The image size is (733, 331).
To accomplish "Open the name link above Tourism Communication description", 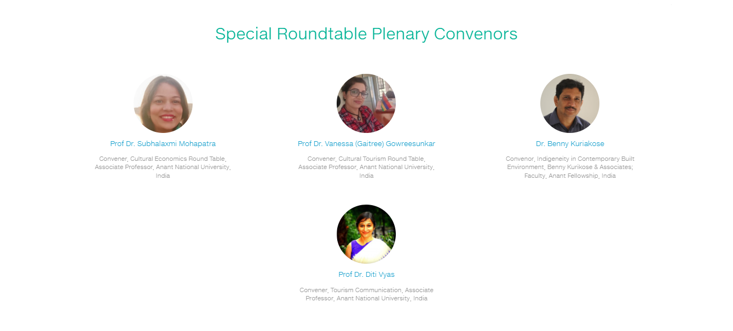I will click(x=366, y=275).
